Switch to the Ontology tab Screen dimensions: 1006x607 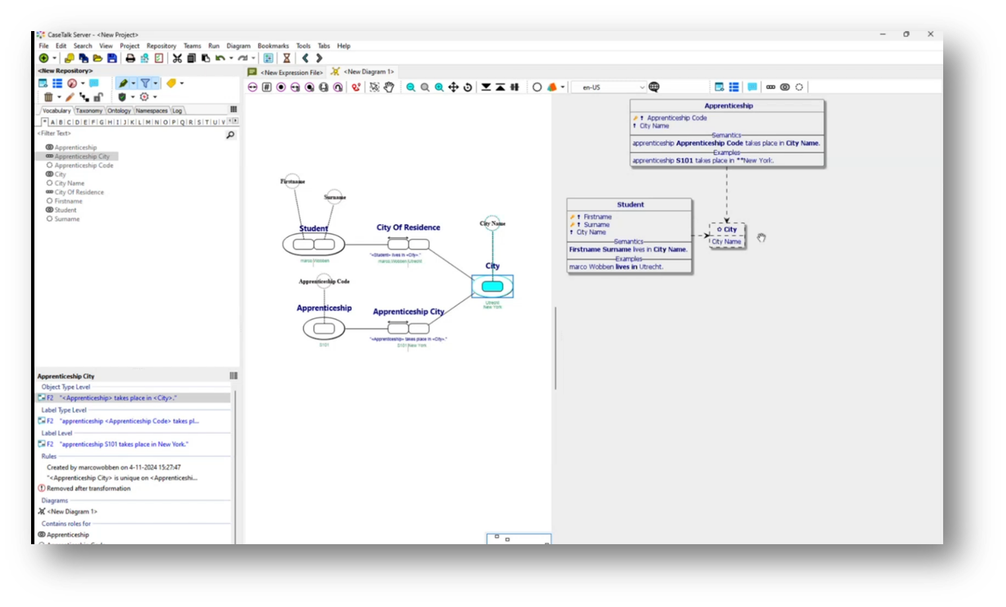coord(119,110)
